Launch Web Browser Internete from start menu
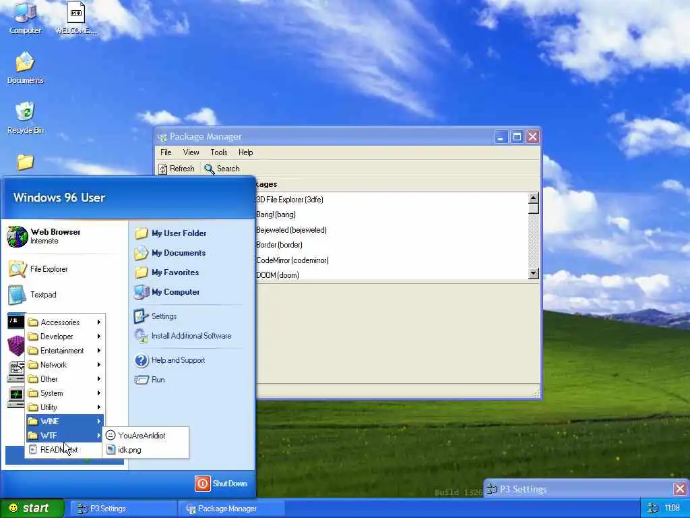Screen dimensions: 690x518 point(64,236)
